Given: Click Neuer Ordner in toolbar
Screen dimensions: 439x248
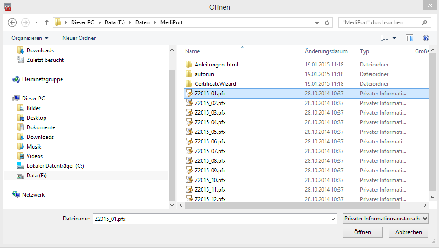Looking at the screenshot, I should click(x=79, y=38).
